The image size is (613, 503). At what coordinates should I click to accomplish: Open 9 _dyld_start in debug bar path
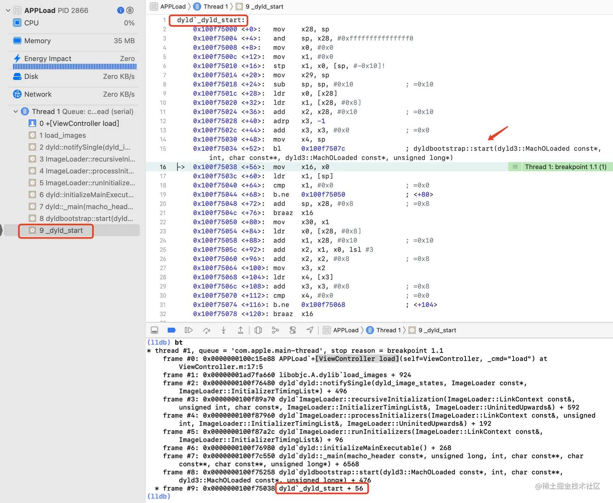tap(433, 330)
